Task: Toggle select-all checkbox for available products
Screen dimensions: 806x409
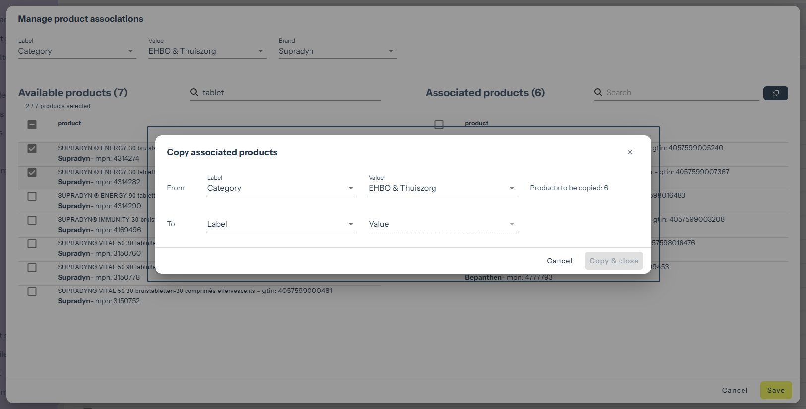Action: pos(32,125)
